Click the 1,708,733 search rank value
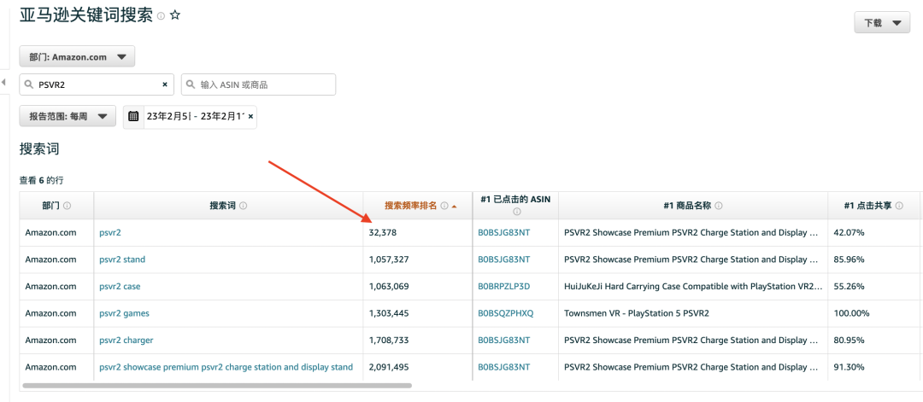 click(x=389, y=341)
